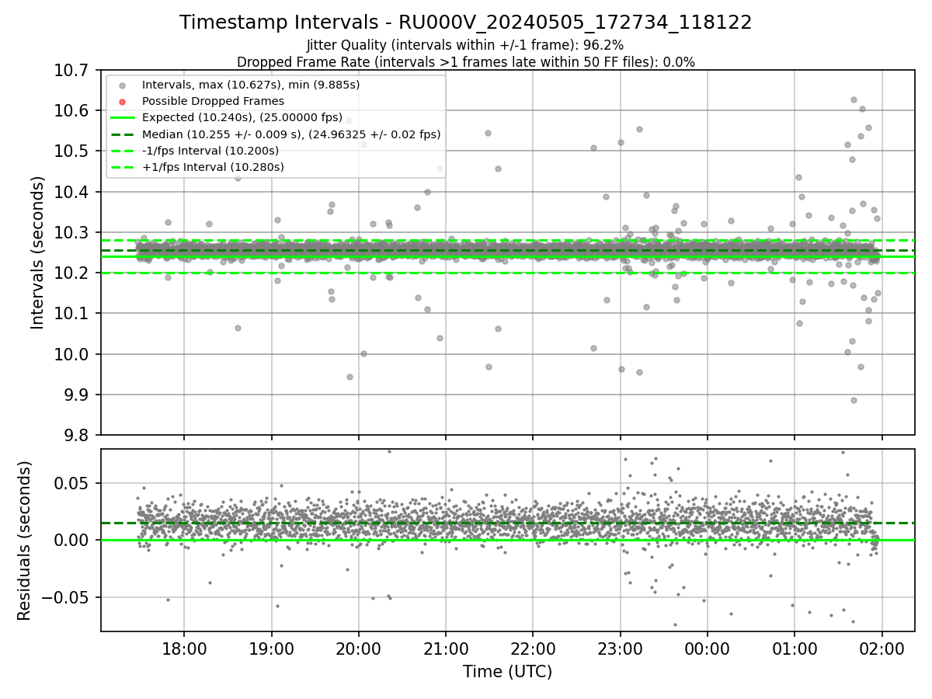
Task: Click the 'Jitter Quality' subtitle line
Action: pyautogui.click(x=465, y=45)
